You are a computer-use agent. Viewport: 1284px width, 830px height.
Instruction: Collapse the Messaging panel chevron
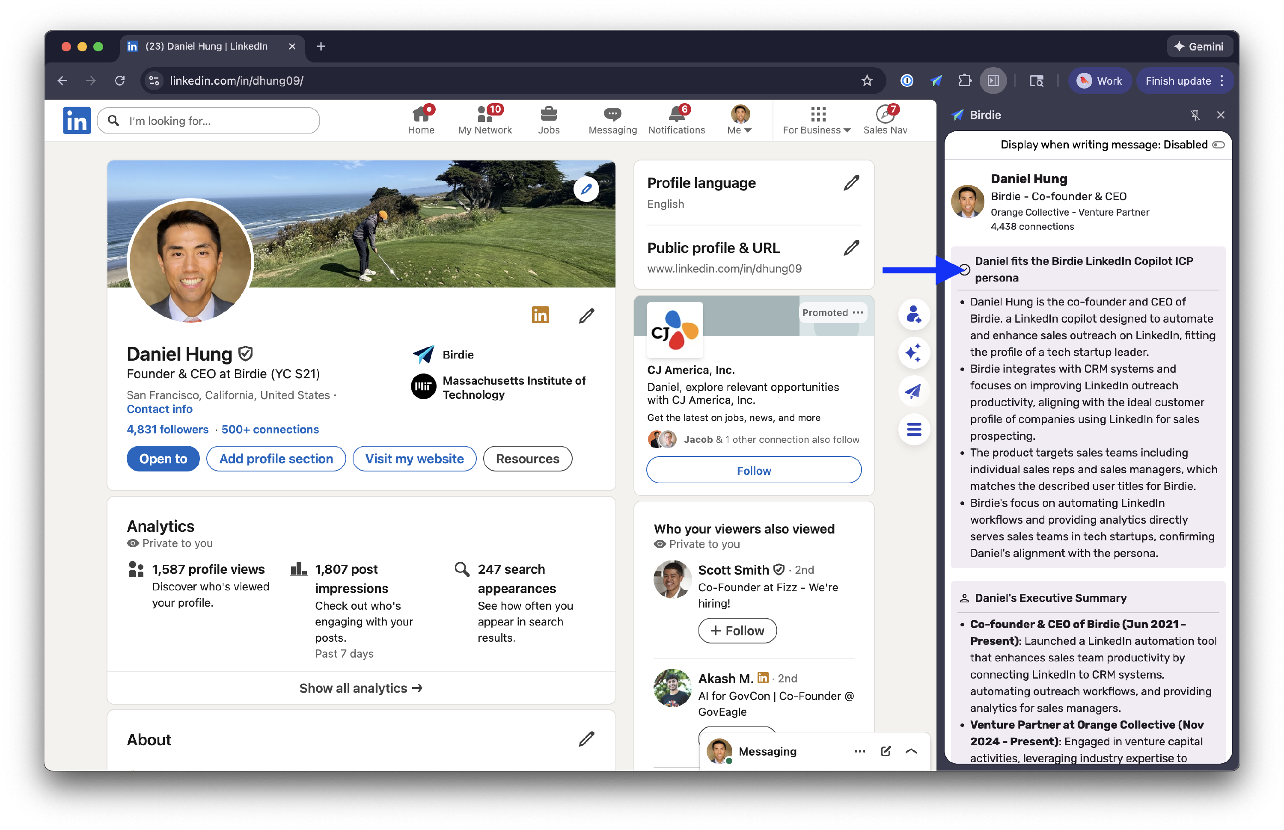tap(911, 751)
